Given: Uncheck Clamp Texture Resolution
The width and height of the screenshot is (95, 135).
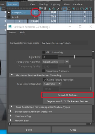Looking at the screenshot, I should click(x=45, y=80).
